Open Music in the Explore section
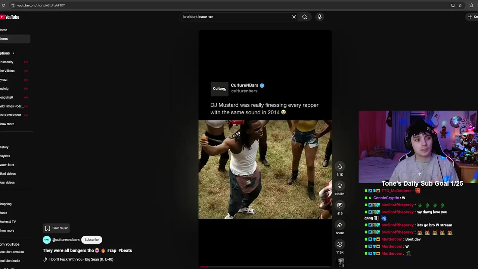478x269 pixels. coord(4,213)
